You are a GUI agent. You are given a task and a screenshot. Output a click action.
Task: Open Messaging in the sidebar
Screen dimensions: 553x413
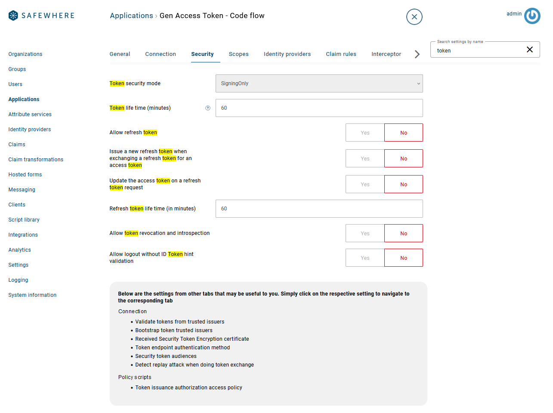[22, 190]
